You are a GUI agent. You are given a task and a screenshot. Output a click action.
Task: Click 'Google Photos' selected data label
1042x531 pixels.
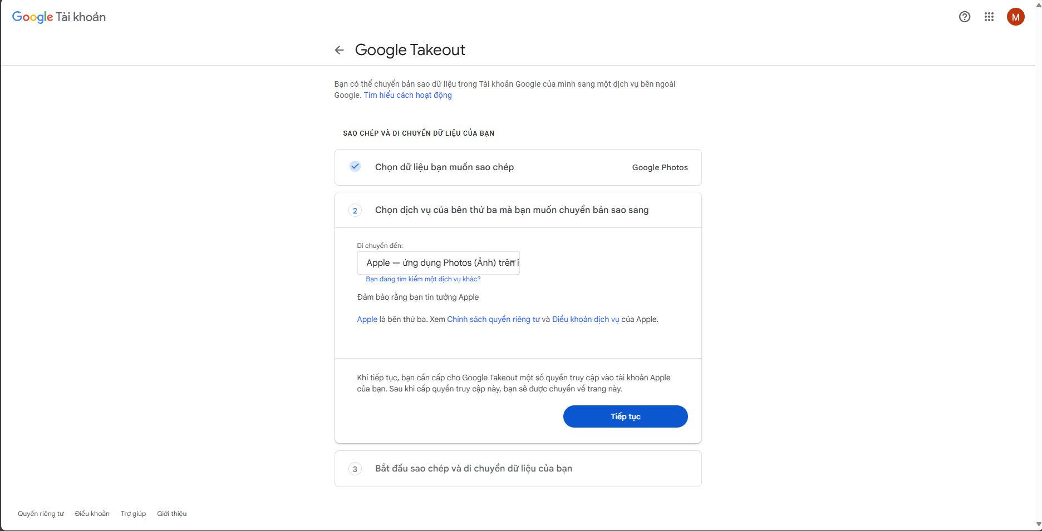tap(660, 167)
